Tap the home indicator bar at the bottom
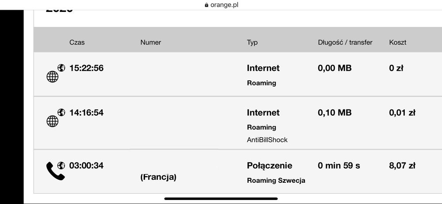442x204 pixels. [x=221, y=199]
